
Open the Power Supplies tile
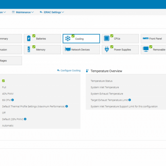pos(120,50)
